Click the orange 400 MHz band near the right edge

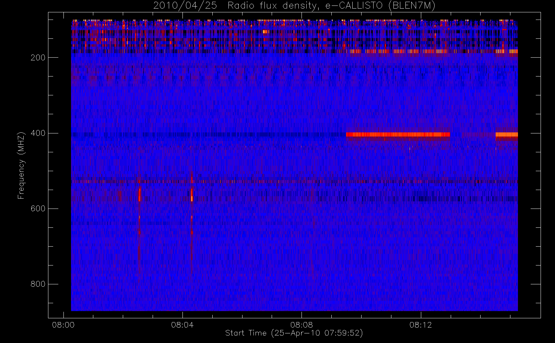point(507,134)
